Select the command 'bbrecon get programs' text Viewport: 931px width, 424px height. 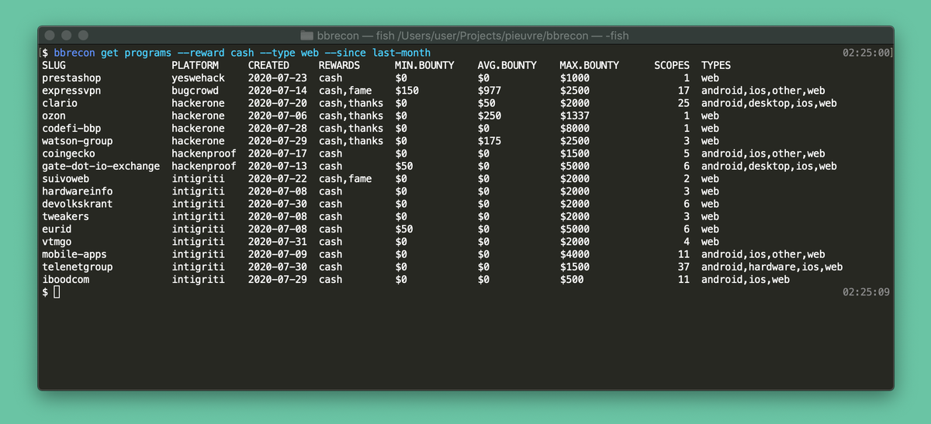point(112,53)
